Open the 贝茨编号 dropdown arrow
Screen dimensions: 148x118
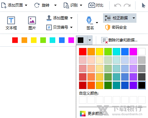coord(71,27)
